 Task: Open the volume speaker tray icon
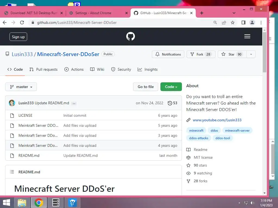[252, 203]
